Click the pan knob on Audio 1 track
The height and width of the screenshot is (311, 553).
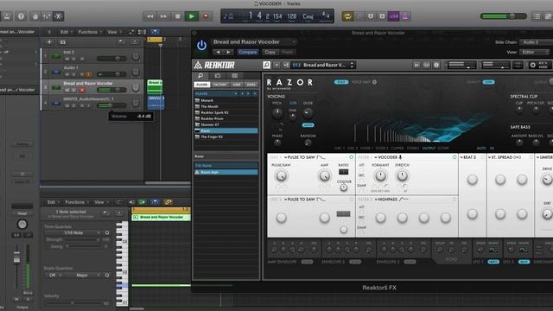point(136,72)
